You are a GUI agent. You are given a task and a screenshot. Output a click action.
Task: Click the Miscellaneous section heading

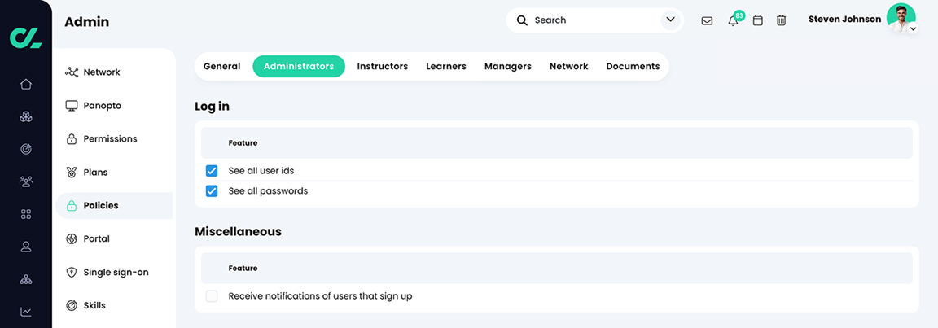point(238,231)
